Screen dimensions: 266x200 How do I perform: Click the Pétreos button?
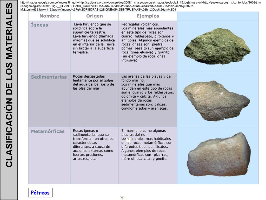[40, 192]
